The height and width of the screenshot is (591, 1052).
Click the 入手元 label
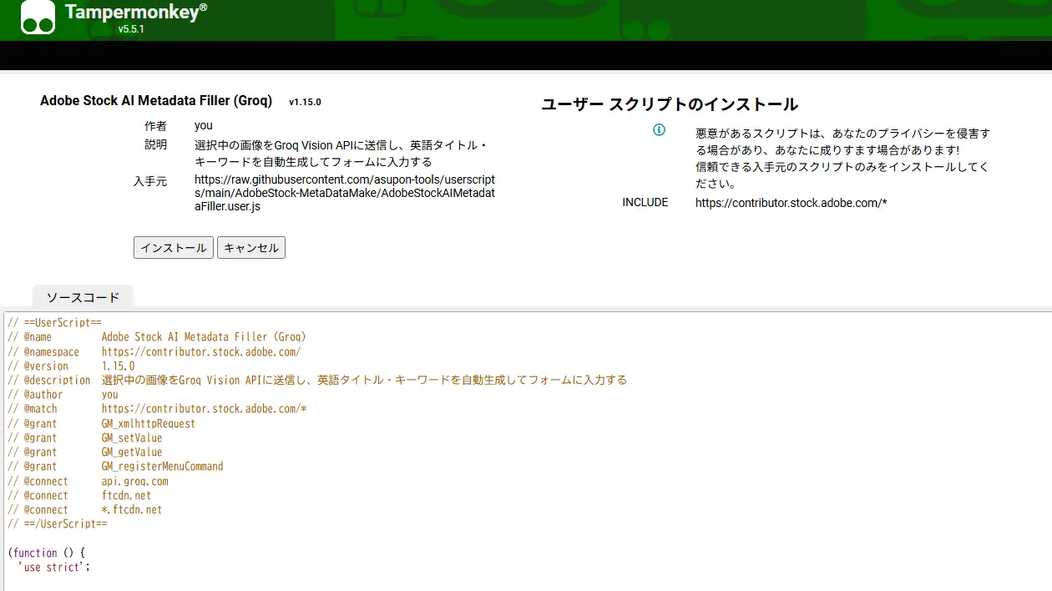[x=150, y=181]
